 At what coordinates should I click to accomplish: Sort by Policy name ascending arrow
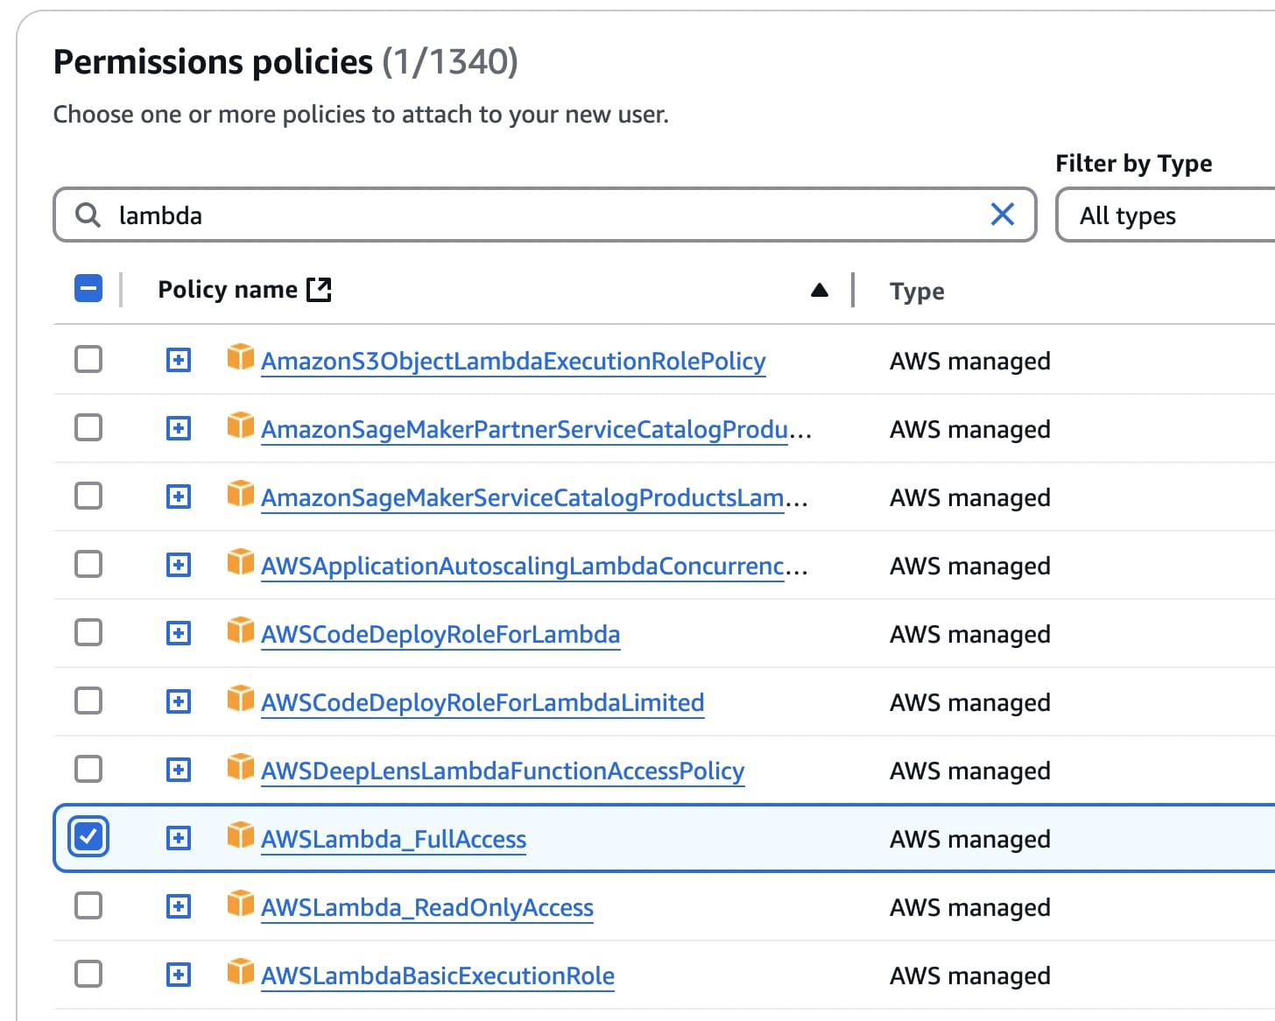click(x=820, y=290)
